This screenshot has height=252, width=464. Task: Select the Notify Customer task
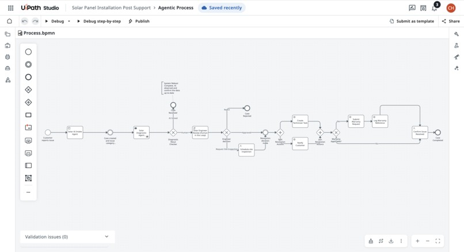click(x=300, y=144)
